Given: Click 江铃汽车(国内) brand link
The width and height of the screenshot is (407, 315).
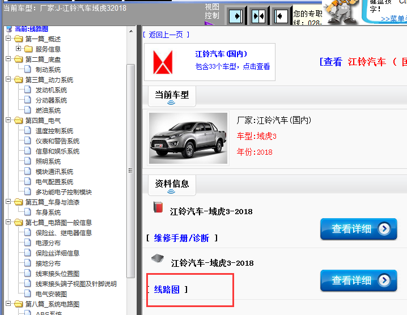Looking at the screenshot, I should [221, 54].
